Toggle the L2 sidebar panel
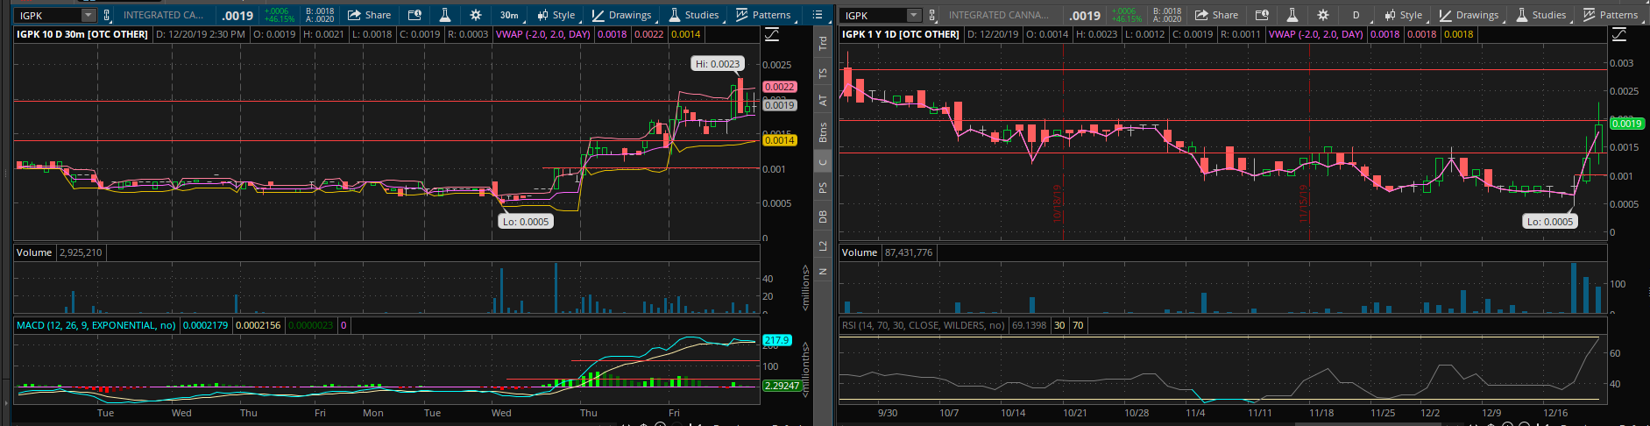This screenshot has width=1650, height=426. (823, 246)
